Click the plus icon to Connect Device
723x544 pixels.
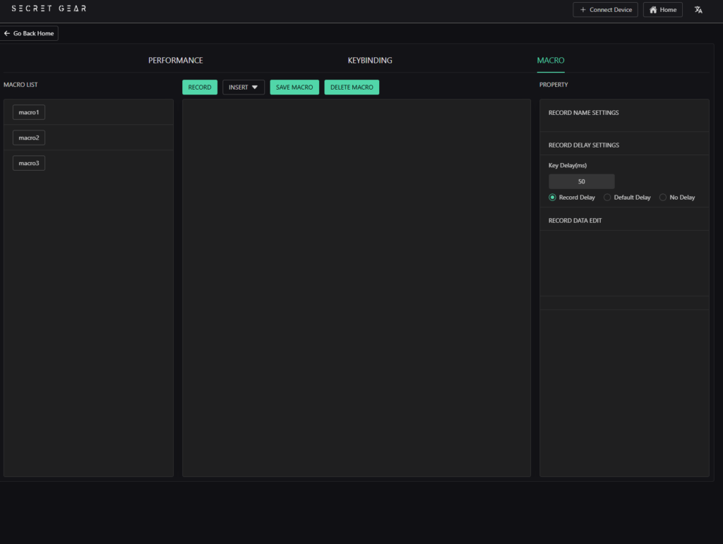click(583, 10)
